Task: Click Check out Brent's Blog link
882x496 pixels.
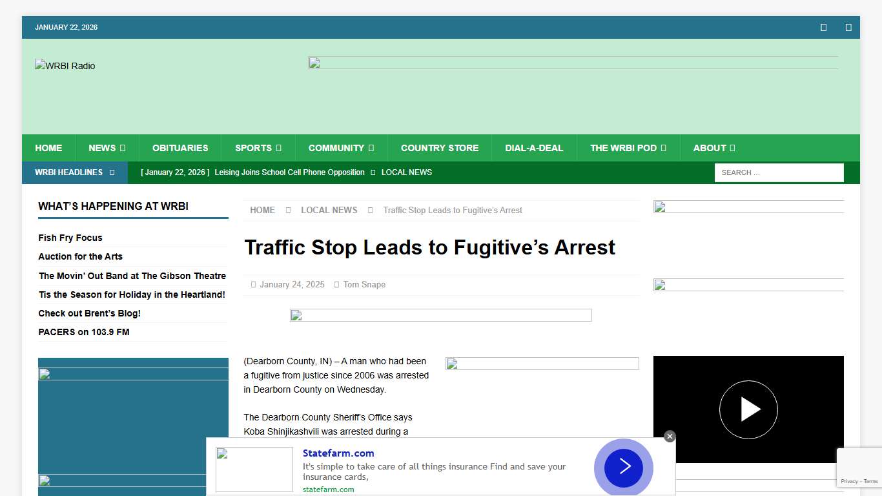Action: coord(89,313)
